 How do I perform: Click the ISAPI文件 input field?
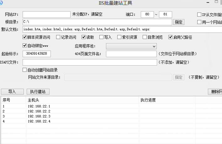90,62
